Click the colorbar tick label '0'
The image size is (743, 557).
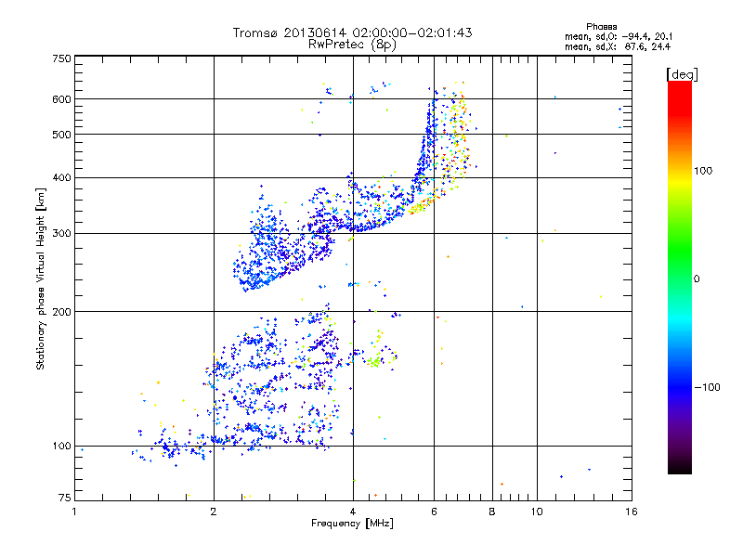pyautogui.click(x=697, y=279)
